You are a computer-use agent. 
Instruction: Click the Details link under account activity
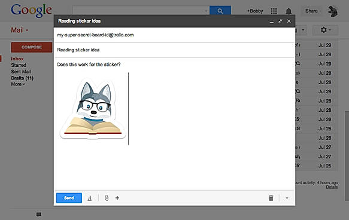click(x=332, y=187)
